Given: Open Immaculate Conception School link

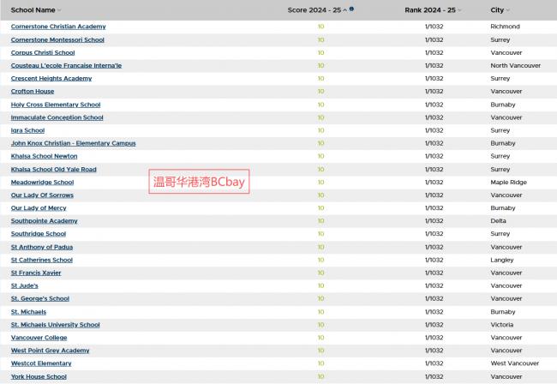Looking at the screenshot, I should (57, 117).
